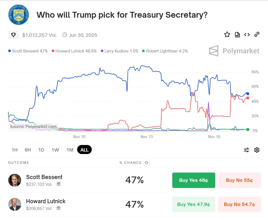The image size is (268, 220).
Task: Click the Treasury Department seal logo
Action: (18, 15)
